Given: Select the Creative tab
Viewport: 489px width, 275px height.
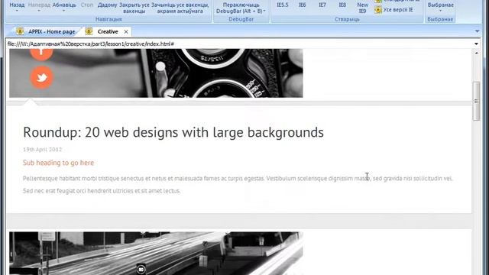Looking at the screenshot, I should pyautogui.click(x=108, y=31).
